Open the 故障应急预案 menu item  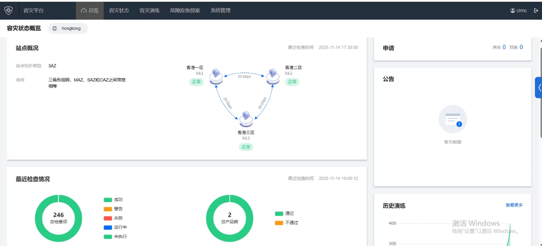click(x=185, y=10)
